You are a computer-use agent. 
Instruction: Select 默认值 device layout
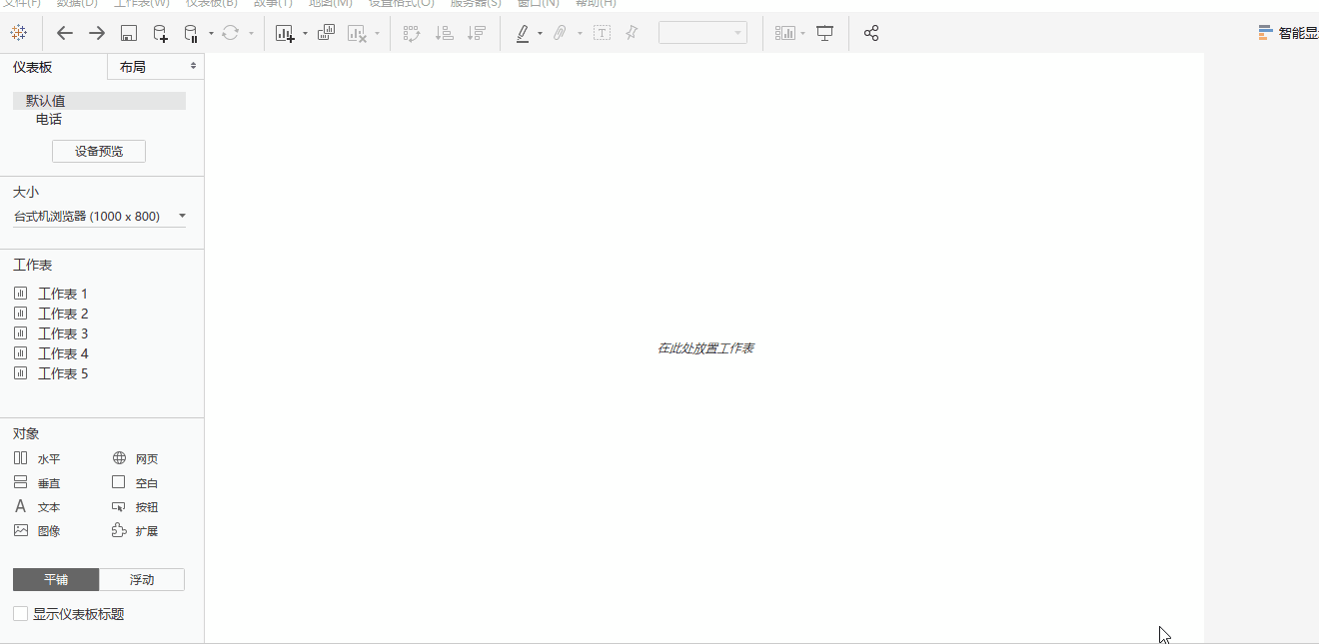tap(99, 101)
